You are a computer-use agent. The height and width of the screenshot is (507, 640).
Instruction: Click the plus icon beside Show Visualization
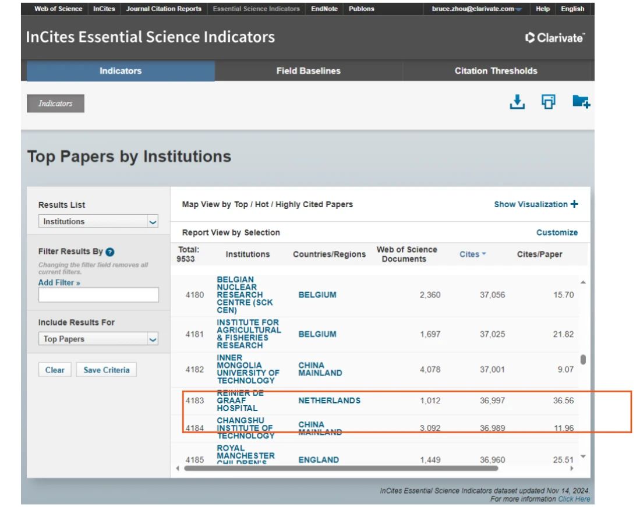click(575, 204)
